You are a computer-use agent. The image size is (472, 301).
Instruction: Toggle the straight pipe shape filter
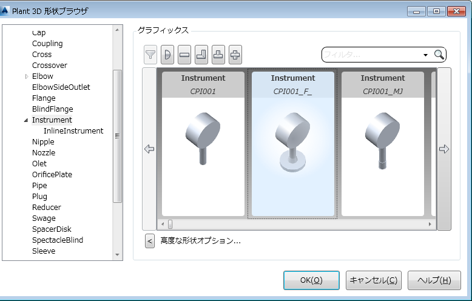184,55
